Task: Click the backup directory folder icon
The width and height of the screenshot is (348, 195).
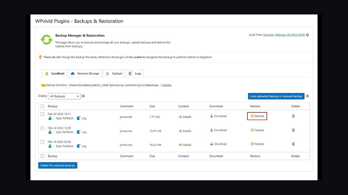Action: [43, 85]
